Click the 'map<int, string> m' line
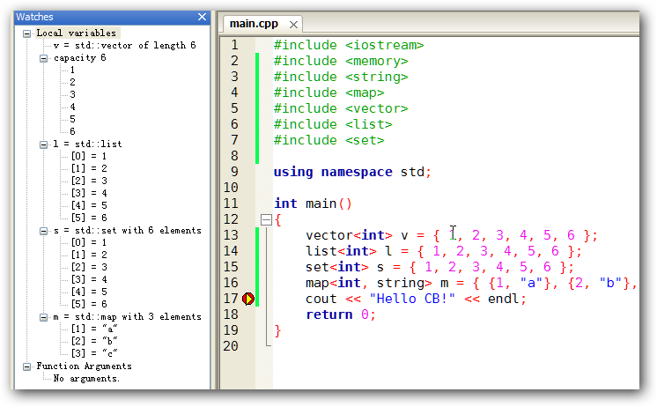The height and width of the screenshot is (407, 657). point(471,284)
